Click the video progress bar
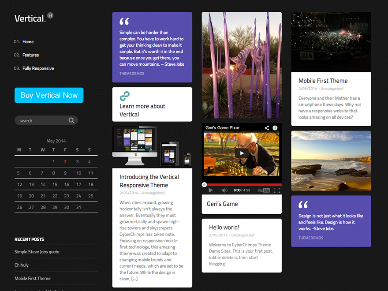 (x=242, y=184)
